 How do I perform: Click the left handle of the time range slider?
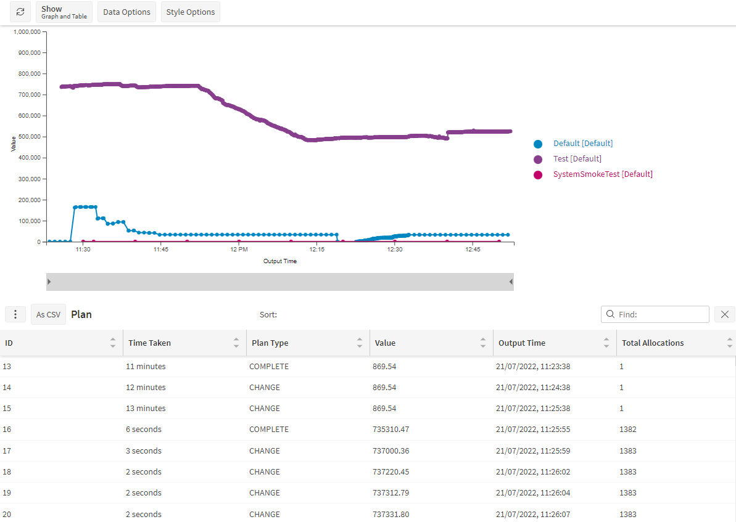tap(49, 282)
